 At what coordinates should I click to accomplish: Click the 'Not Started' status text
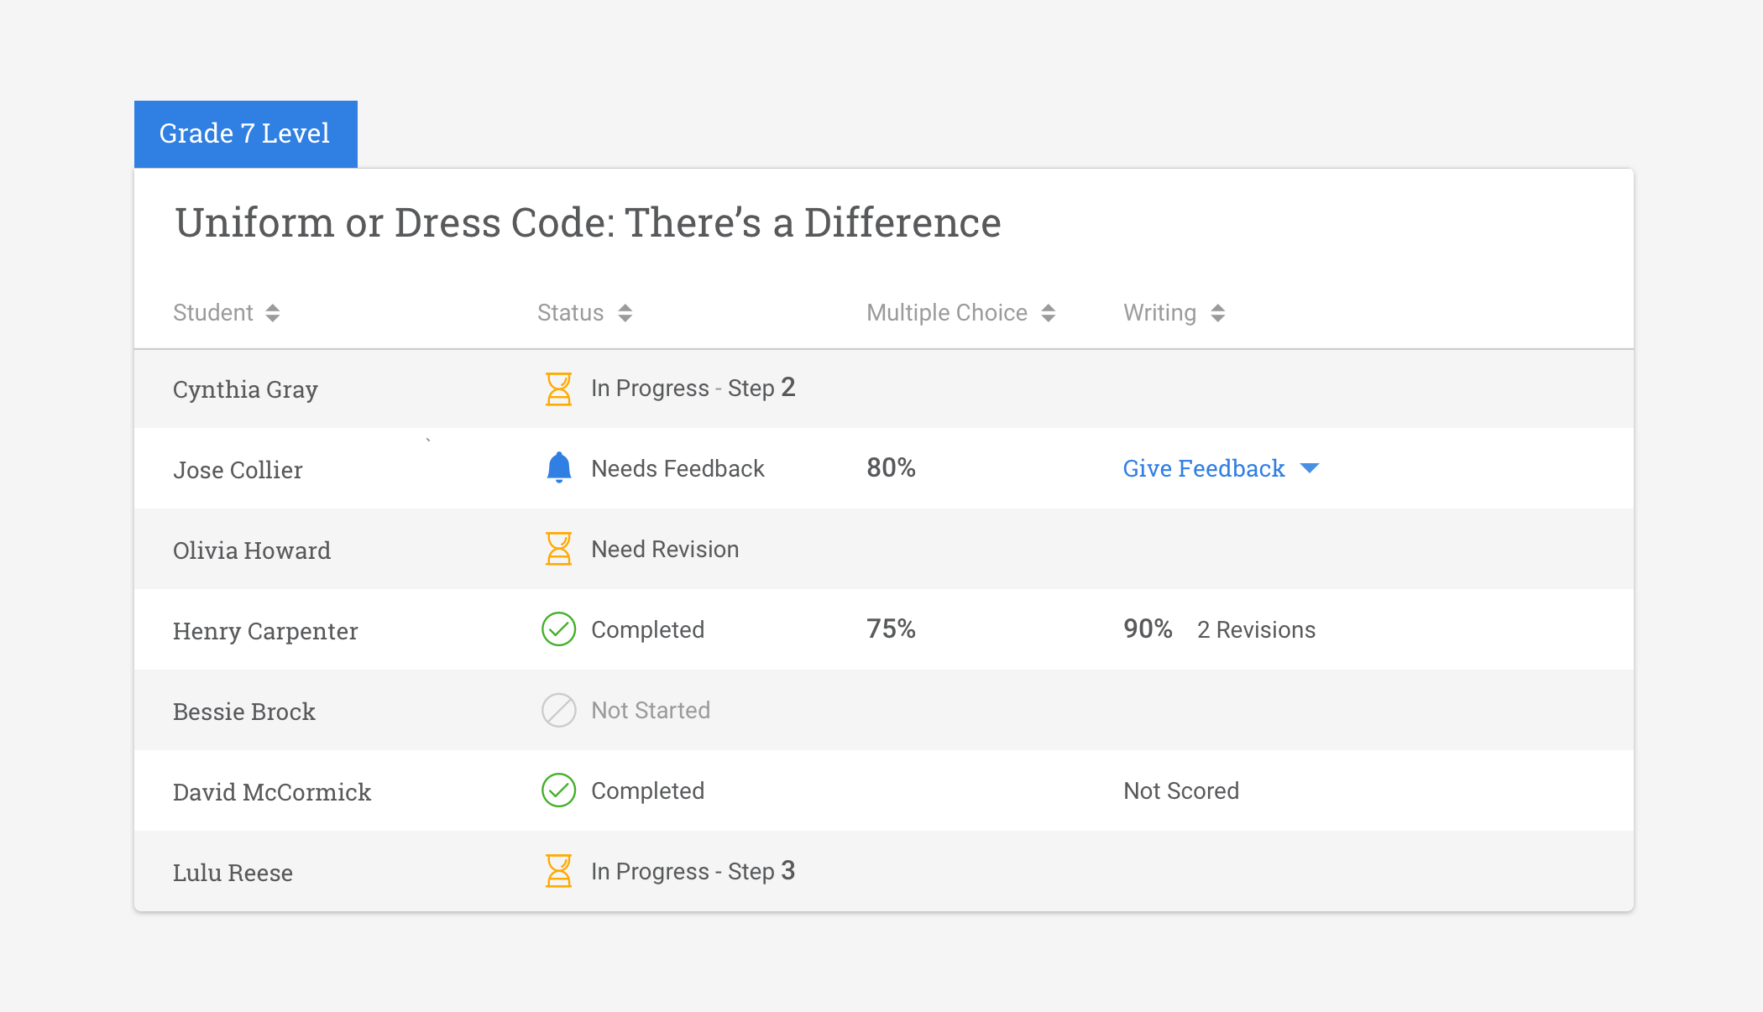tap(651, 710)
